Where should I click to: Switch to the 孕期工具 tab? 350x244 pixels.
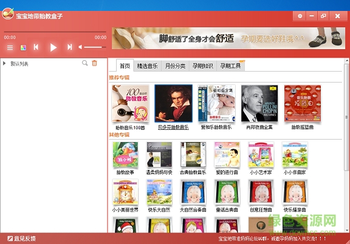point(230,66)
